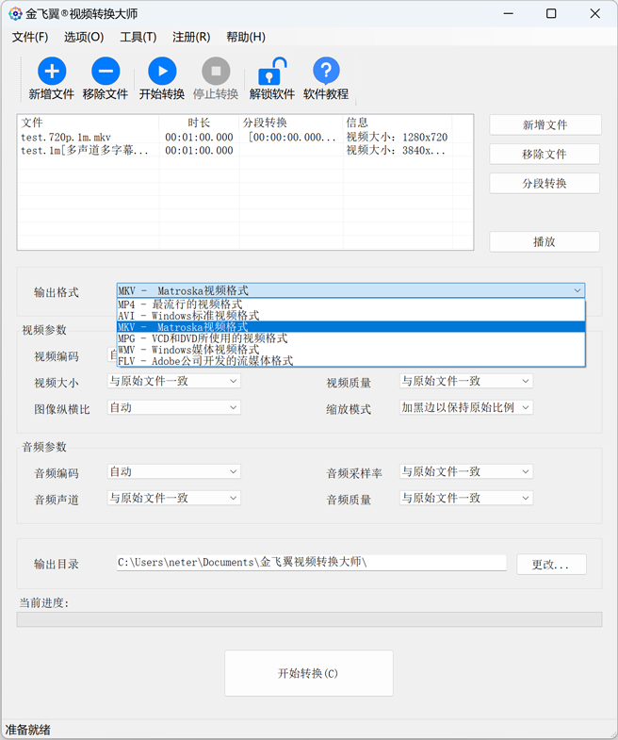This screenshot has height=740, width=618.
Task: Click the [00:00:00.000... segment cell
Action: tap(292, 138)
